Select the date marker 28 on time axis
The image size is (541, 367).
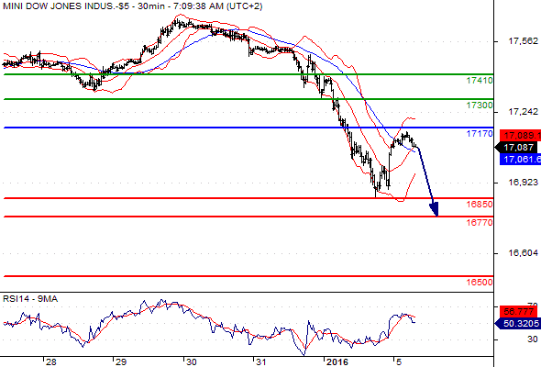coord(50,361)
